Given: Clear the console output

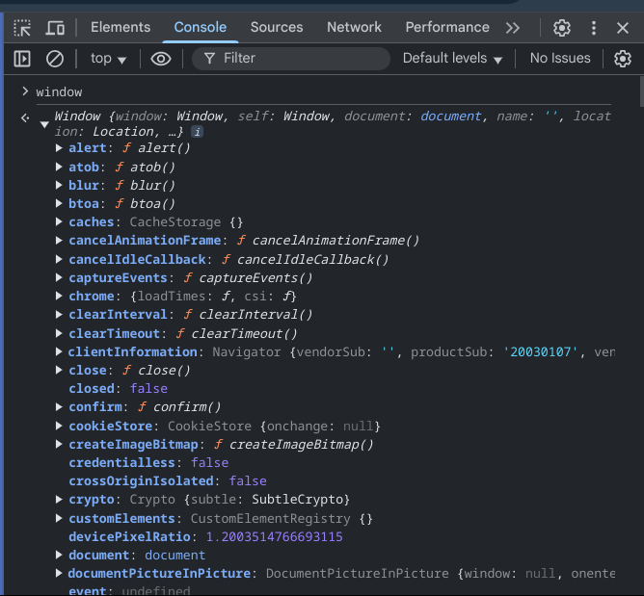Looking at the screenshot, I should pyautogui.click(x=55, y=59).
